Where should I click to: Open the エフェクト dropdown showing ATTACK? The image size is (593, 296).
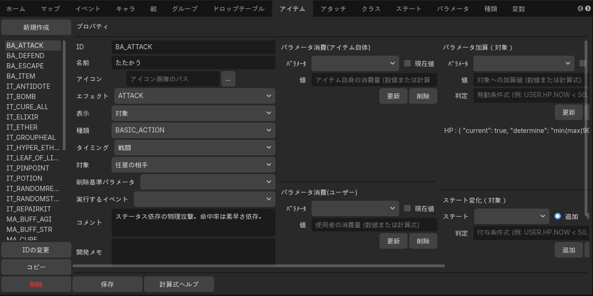tap(195, 96)
